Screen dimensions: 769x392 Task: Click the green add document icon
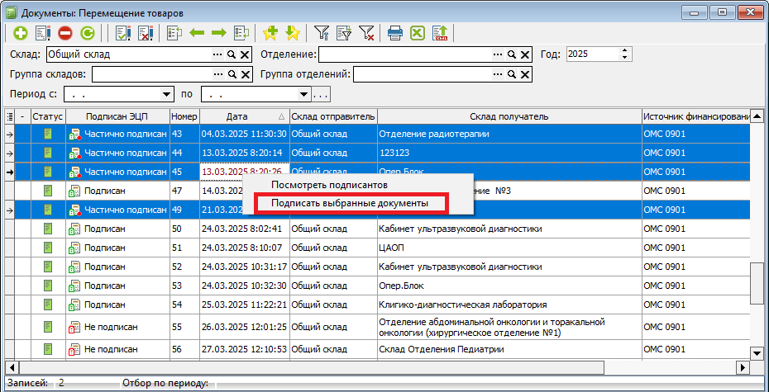[x=19, y=34]
